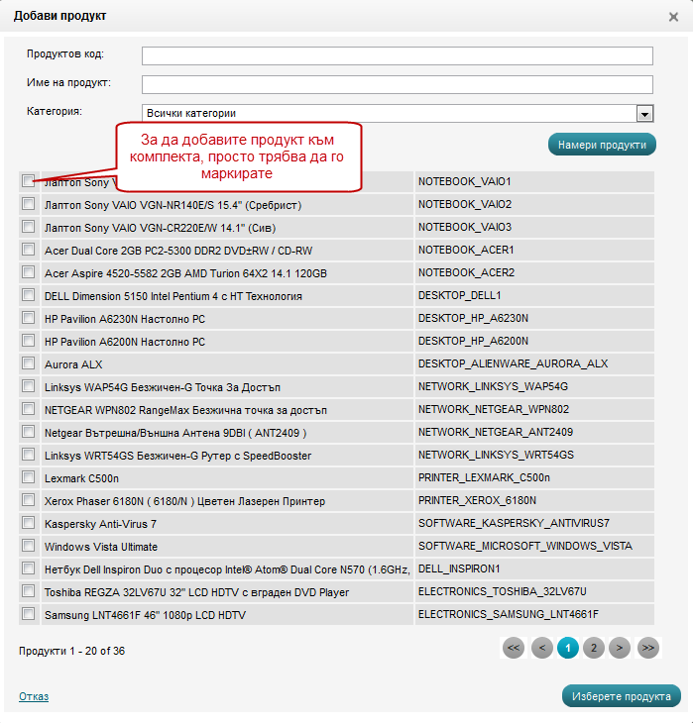
Task: Tick checkbox for Kaspersky Anti-Virus 7
Action: tap(28, 523)
